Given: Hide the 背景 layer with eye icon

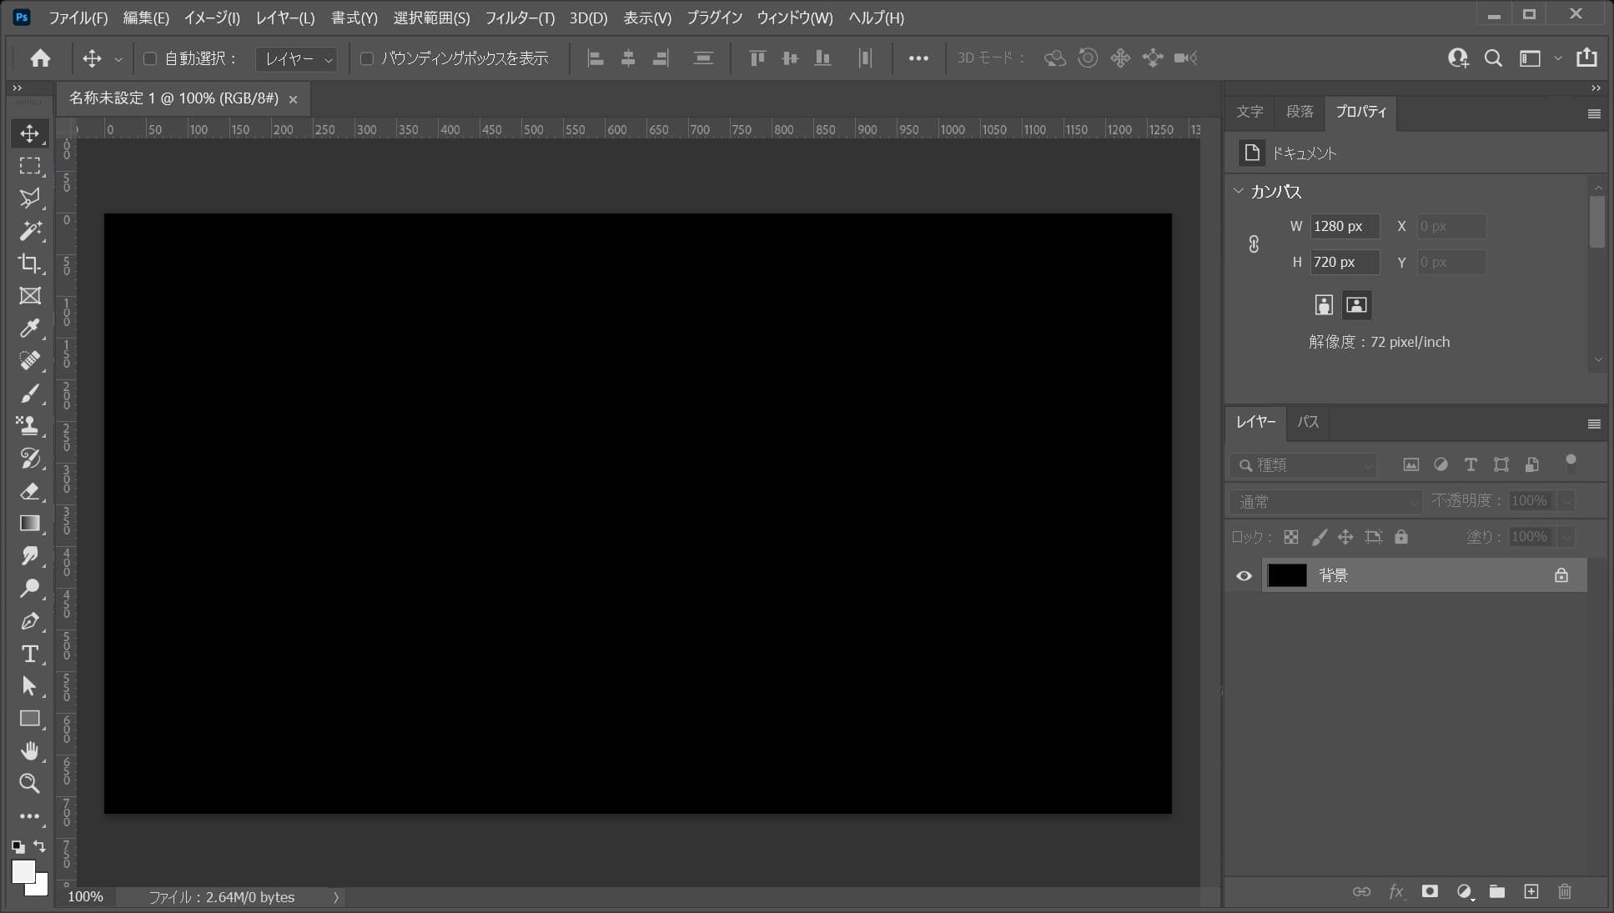Looking at the screenshot, I should tap(1244, 575).
